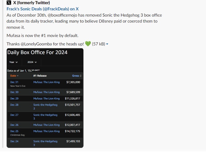Open Mufasa: The Lion King in Dec 31 row
Screen dimensions: 206x154
pos(46,82)
